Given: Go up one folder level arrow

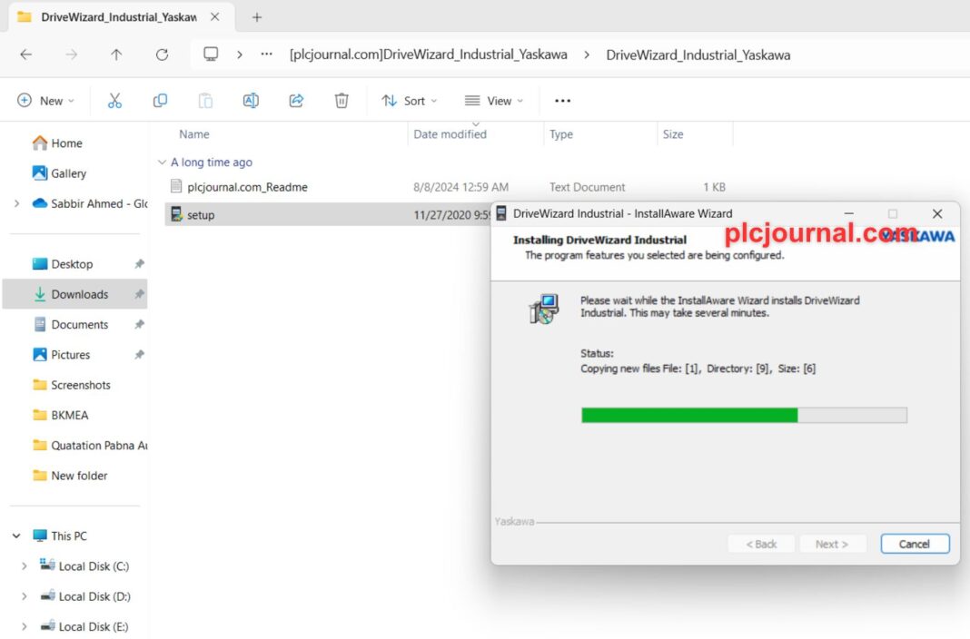Looking at the screenshot, I should coord(116,54).
